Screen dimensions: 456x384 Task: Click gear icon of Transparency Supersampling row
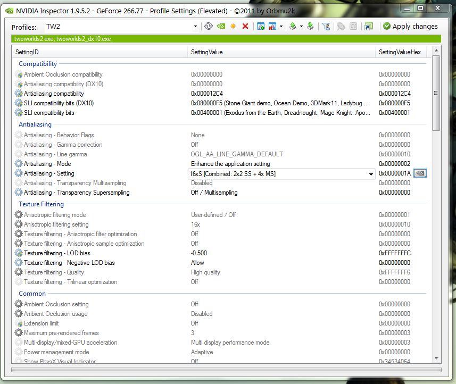pyautogui.click(x=19, y=193)
